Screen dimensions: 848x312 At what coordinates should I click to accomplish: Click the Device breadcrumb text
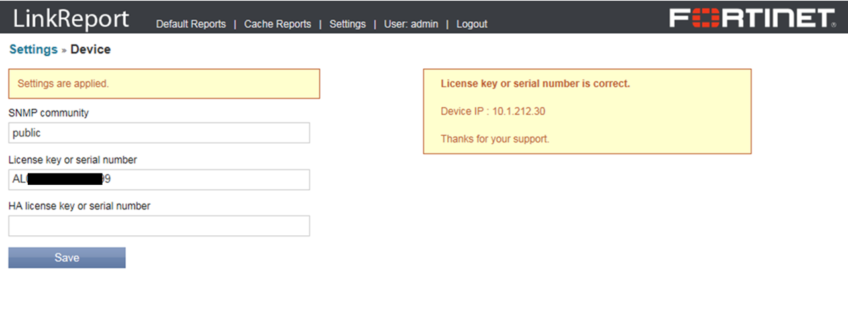coord(91,50)
